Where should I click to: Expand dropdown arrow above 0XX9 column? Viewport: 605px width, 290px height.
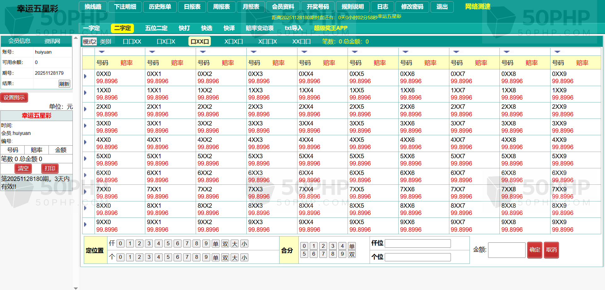[x=557, y=52]
